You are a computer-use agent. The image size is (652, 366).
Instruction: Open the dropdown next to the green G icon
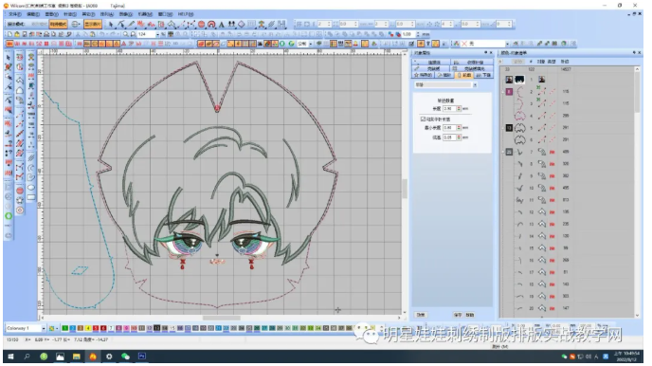point(311,44)
